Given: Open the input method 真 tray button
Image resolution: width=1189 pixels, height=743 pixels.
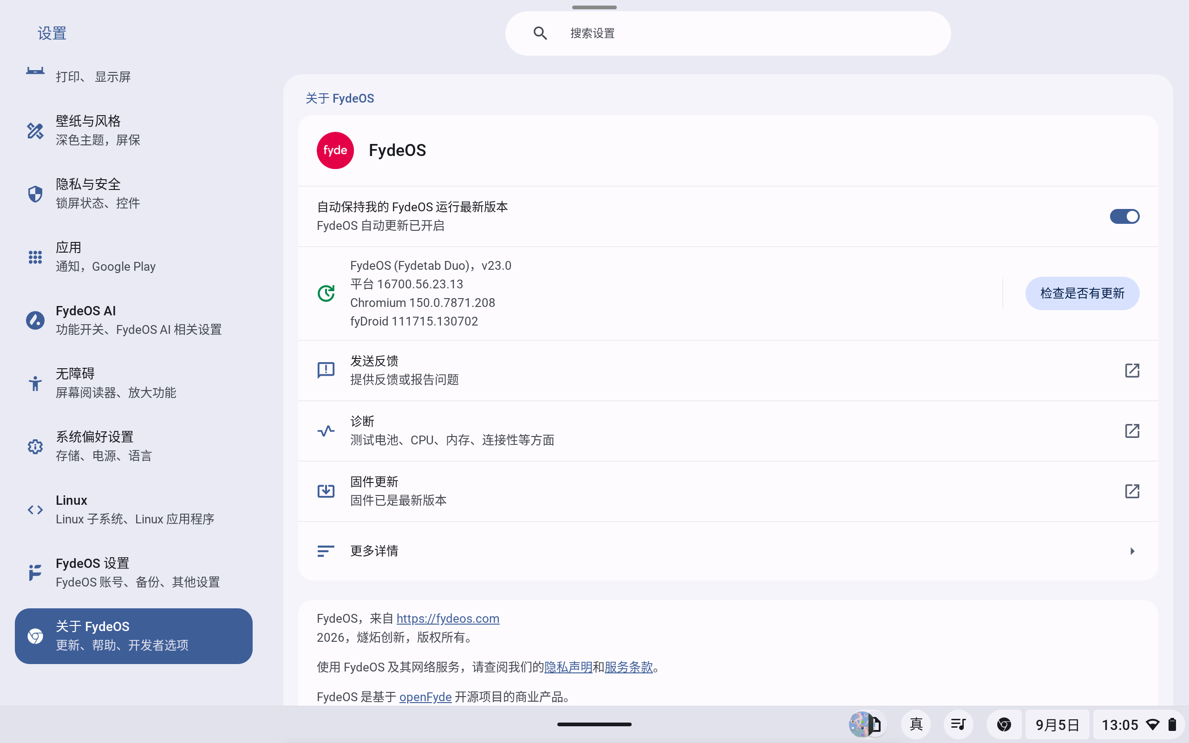Looking at the screenshot, I should click(916, 724).
